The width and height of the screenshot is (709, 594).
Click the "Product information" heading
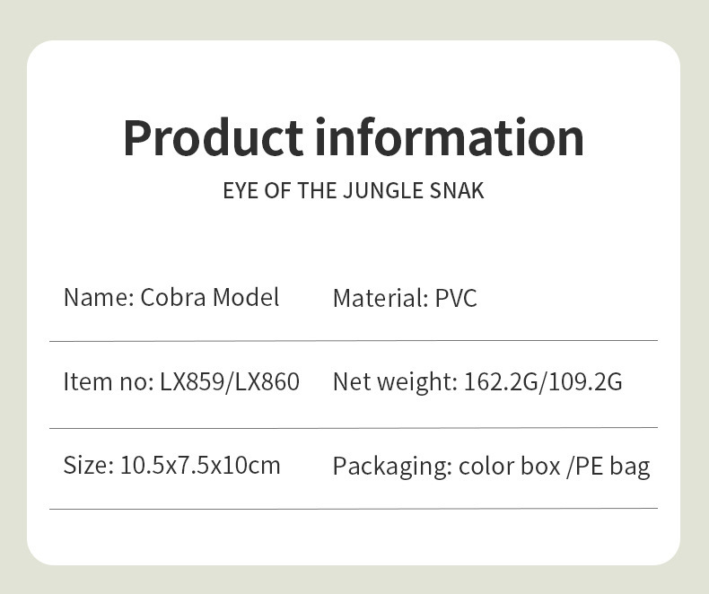tap(354, 136)
